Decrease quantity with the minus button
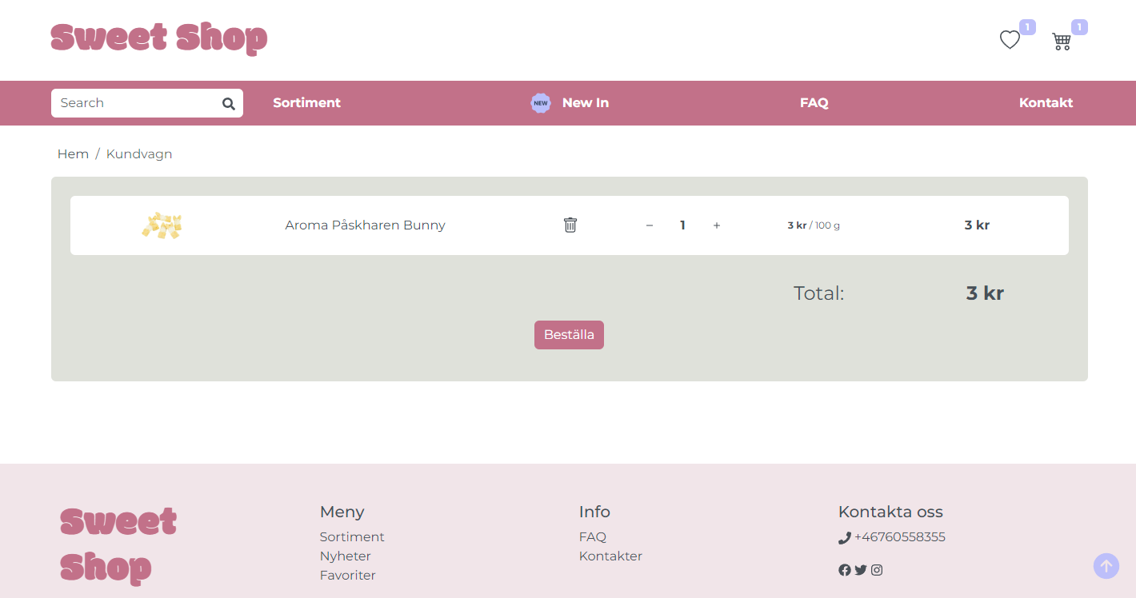Image resolution: width=1136 pixels, height=598 pixels. click(650, 225)
